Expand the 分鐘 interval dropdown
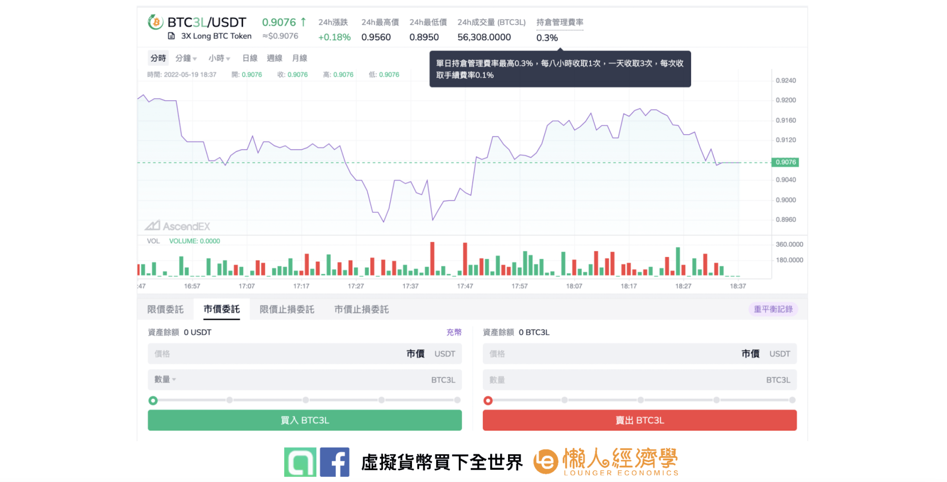The image size is (947, 482). (x=186, y=58)
